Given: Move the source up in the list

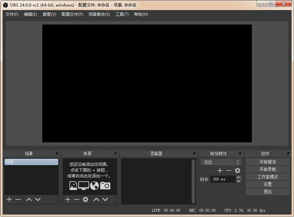Looking at the screenshot, I should [96, 199].
